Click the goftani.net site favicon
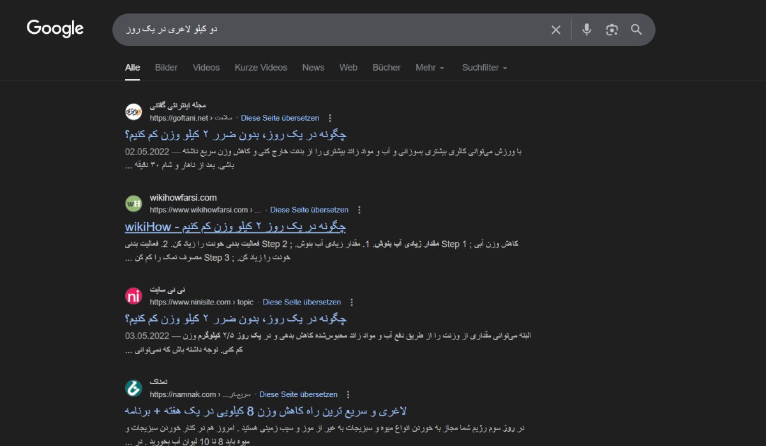766x446 pixels. click(x=133, y=111)
